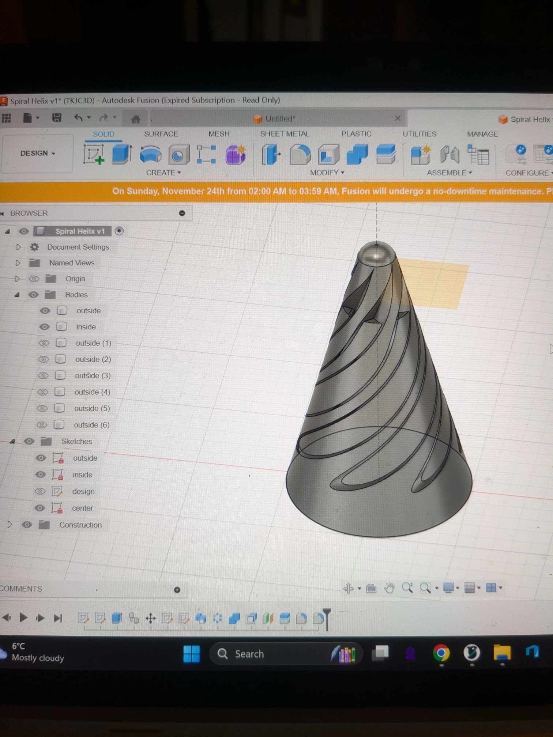Hide the inside body via its eye
Screen dimensions: 553x737
coord(44,327)
